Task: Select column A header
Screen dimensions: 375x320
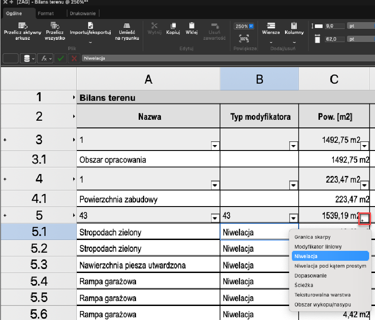Action: (148, 79)
